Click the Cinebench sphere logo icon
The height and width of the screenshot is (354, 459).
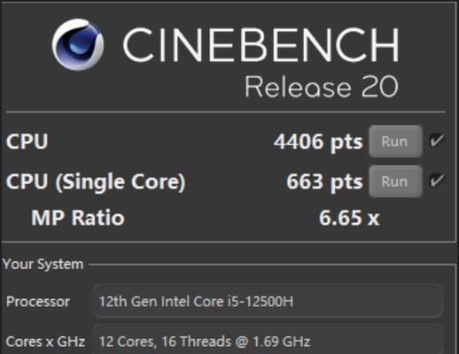pyautogui.click(x=78, y=45)
